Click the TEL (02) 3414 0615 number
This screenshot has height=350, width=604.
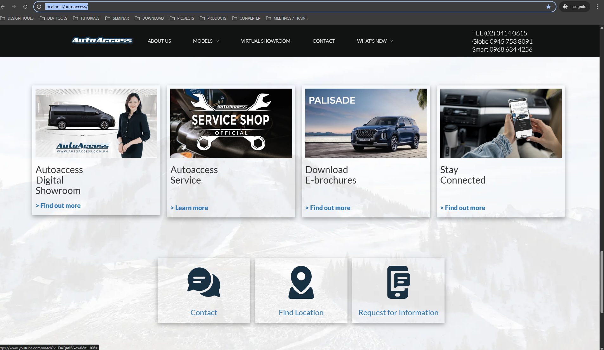(500, 33)
